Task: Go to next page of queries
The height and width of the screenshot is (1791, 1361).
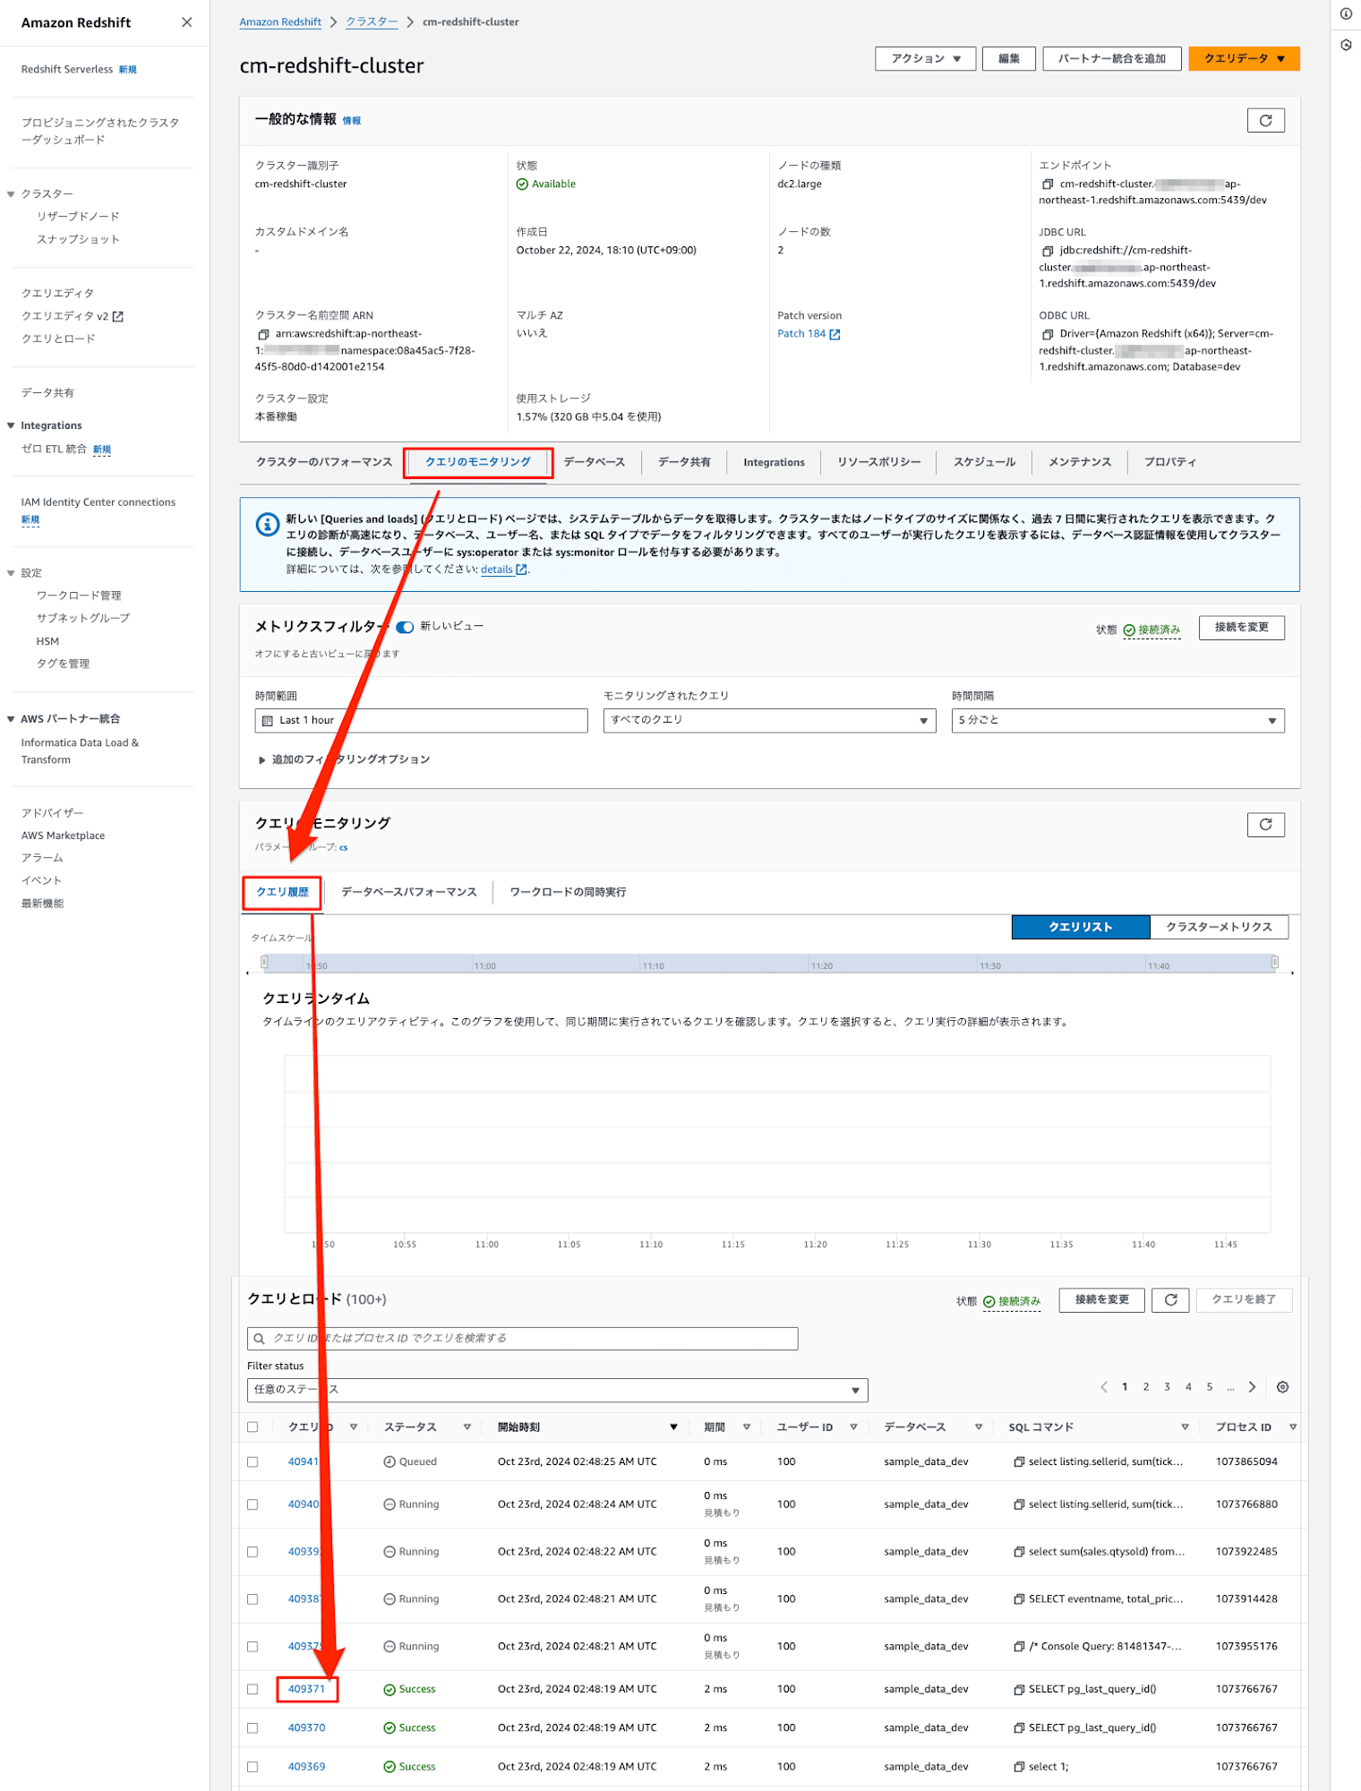Action: pyautogui.click(x=1252, y=1387)
